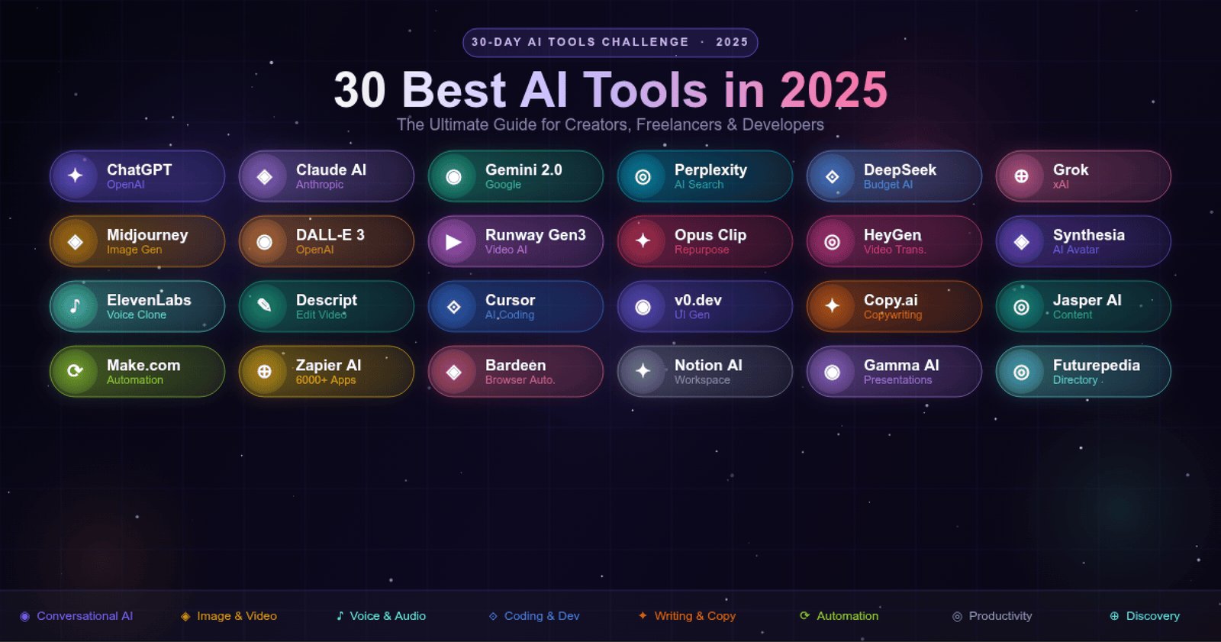Click the Gemini 2.0 title text

[524, 169]
